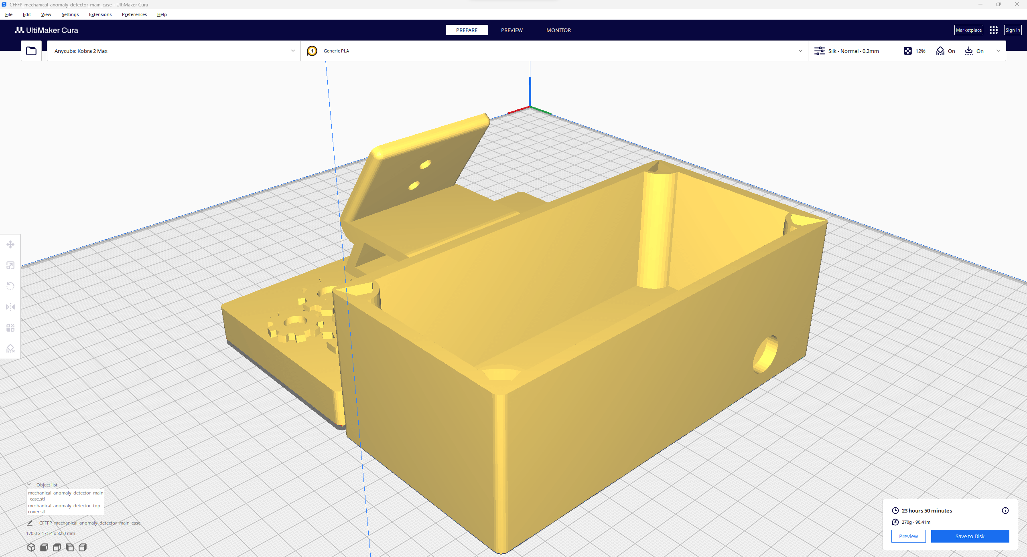The height and width of the screenshot is (557, 1027).
Task: Expand the Generic PLA material dropdown
Action: point(554,51)
